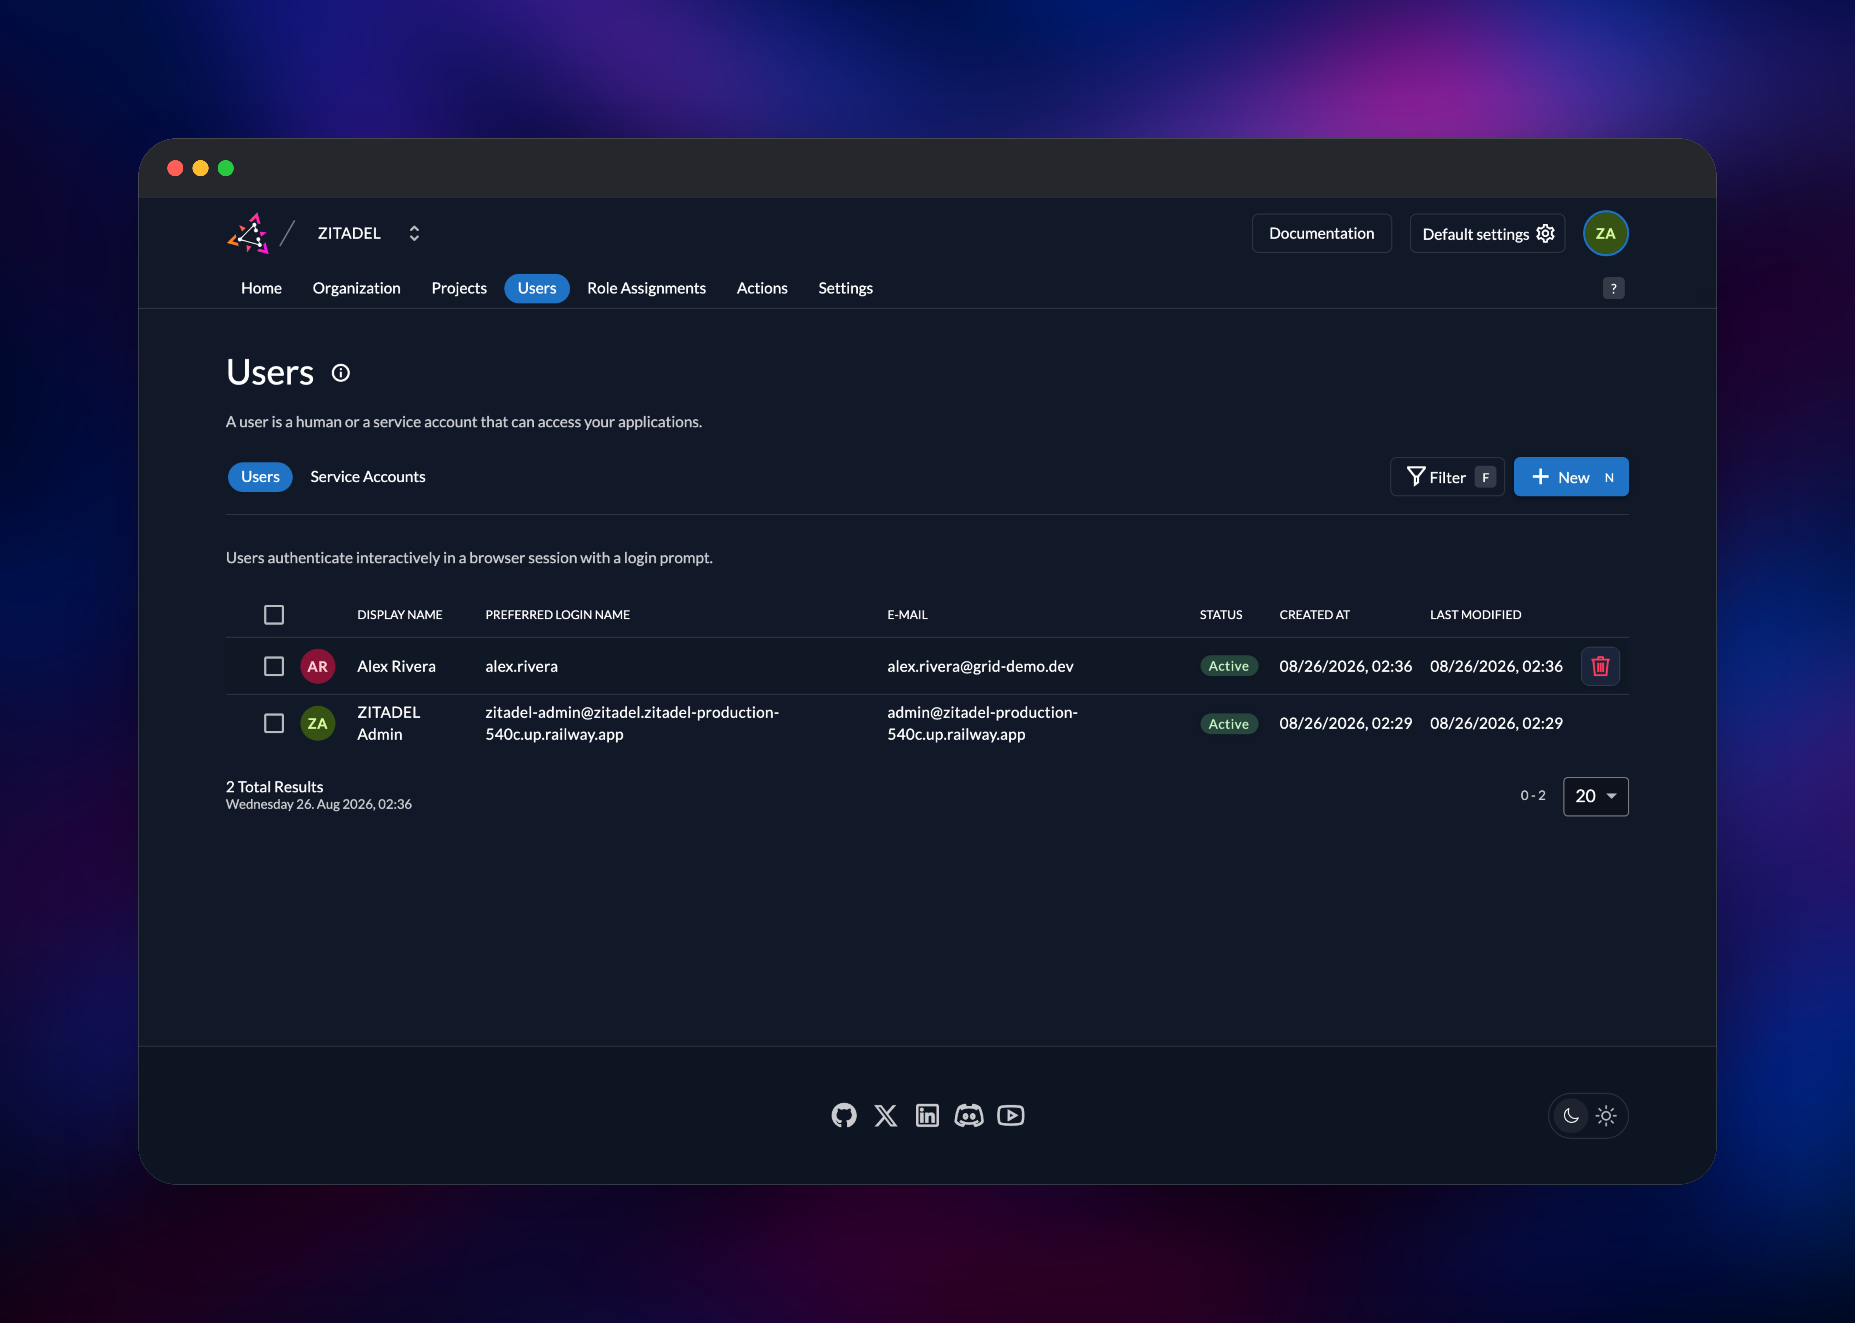Go to the Home tab

[x=261, y=288]
